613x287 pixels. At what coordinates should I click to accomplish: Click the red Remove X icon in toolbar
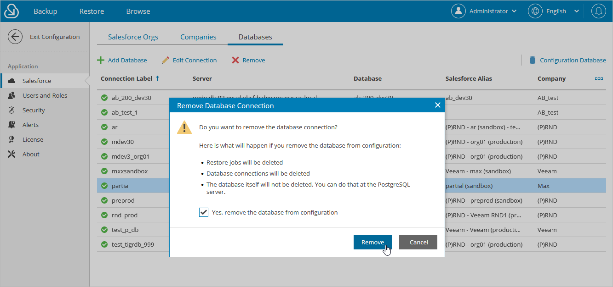[235, 60]
